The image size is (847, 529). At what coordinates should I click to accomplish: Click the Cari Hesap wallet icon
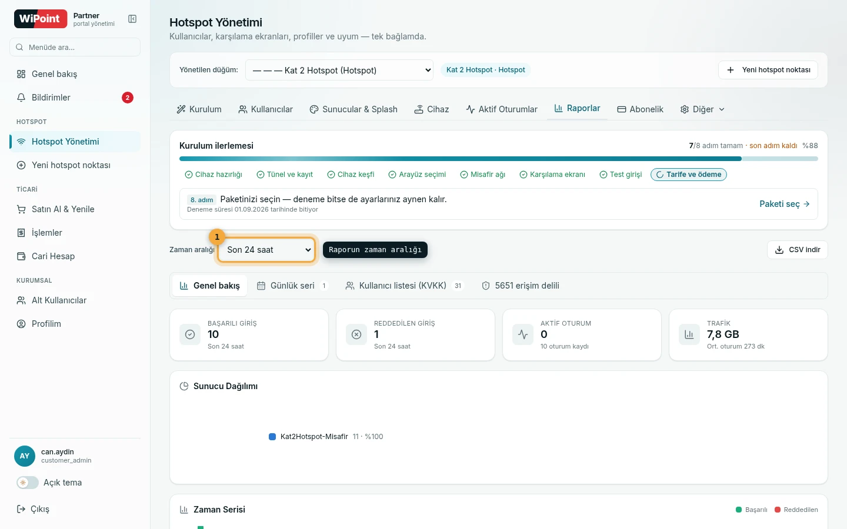pos(21,256)
